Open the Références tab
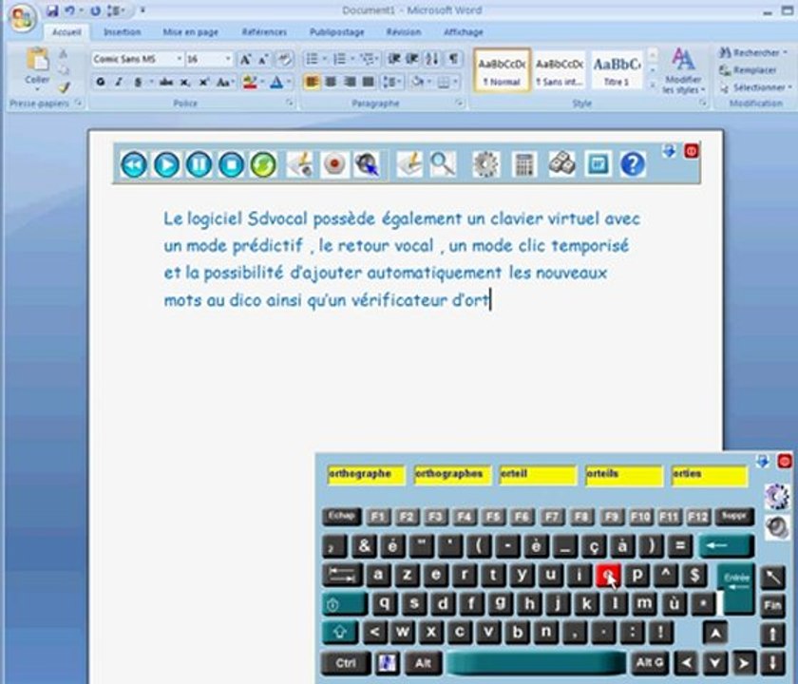Image resolution: width=798 pixels, height=684 pixels. (x=264, y=32)
